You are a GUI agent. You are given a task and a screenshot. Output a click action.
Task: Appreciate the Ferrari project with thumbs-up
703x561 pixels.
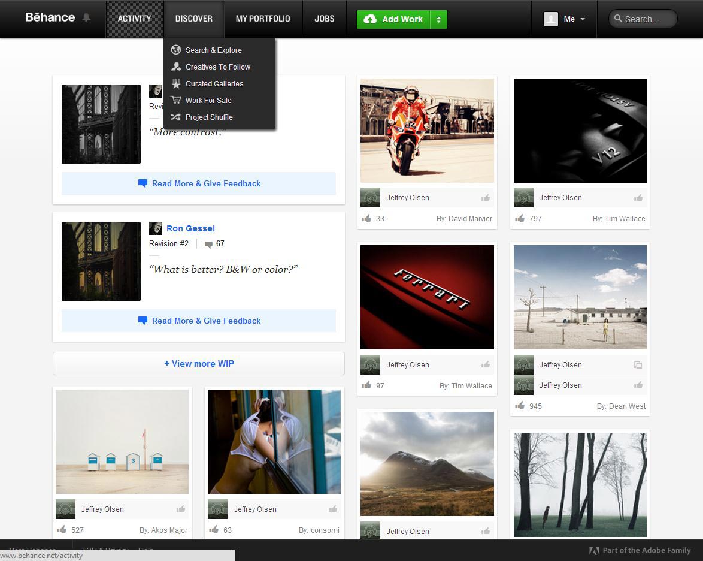pos(485,364)
